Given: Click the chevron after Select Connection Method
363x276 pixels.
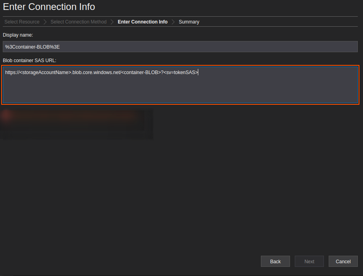Looking at the screenshot, I should point(112,22).
